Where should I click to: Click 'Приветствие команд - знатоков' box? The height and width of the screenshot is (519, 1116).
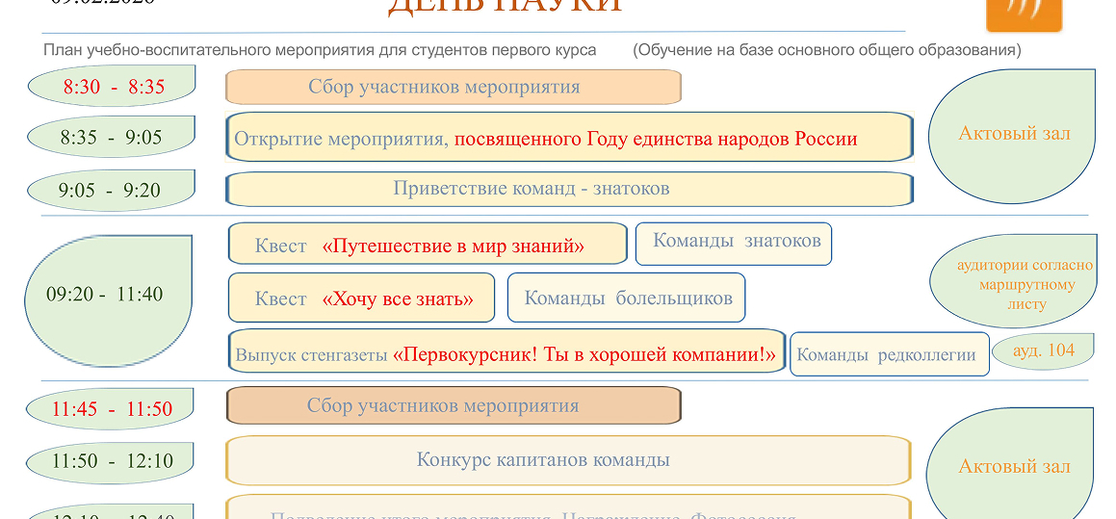coord(569,189)
